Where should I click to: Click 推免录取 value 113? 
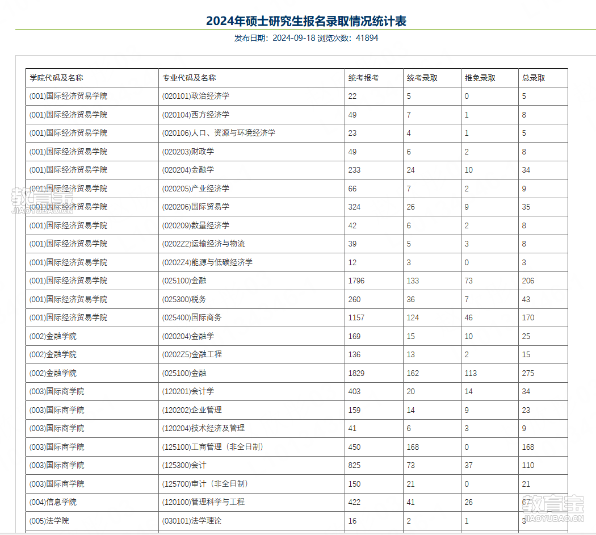click(471, 373)
